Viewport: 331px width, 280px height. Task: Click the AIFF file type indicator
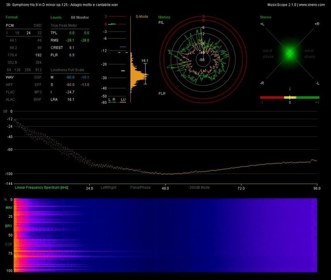[x=10, y=85]
